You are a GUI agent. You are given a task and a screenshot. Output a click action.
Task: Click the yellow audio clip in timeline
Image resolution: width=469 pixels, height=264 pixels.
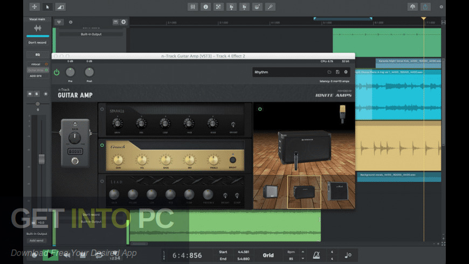pos(398,146)
